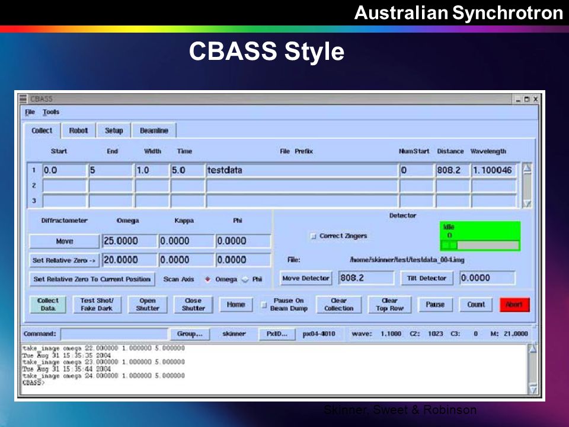Maximize the CBASS window
The width and height of the screenshot is (569, 427).
coord(526,99)
